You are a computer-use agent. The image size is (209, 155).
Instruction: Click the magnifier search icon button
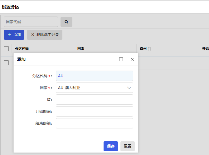66,22
